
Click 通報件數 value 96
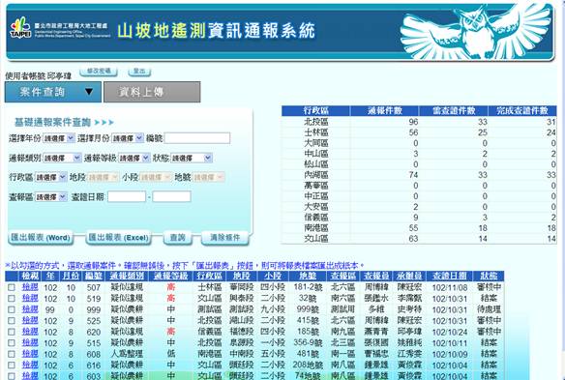[x=413, y=122]
